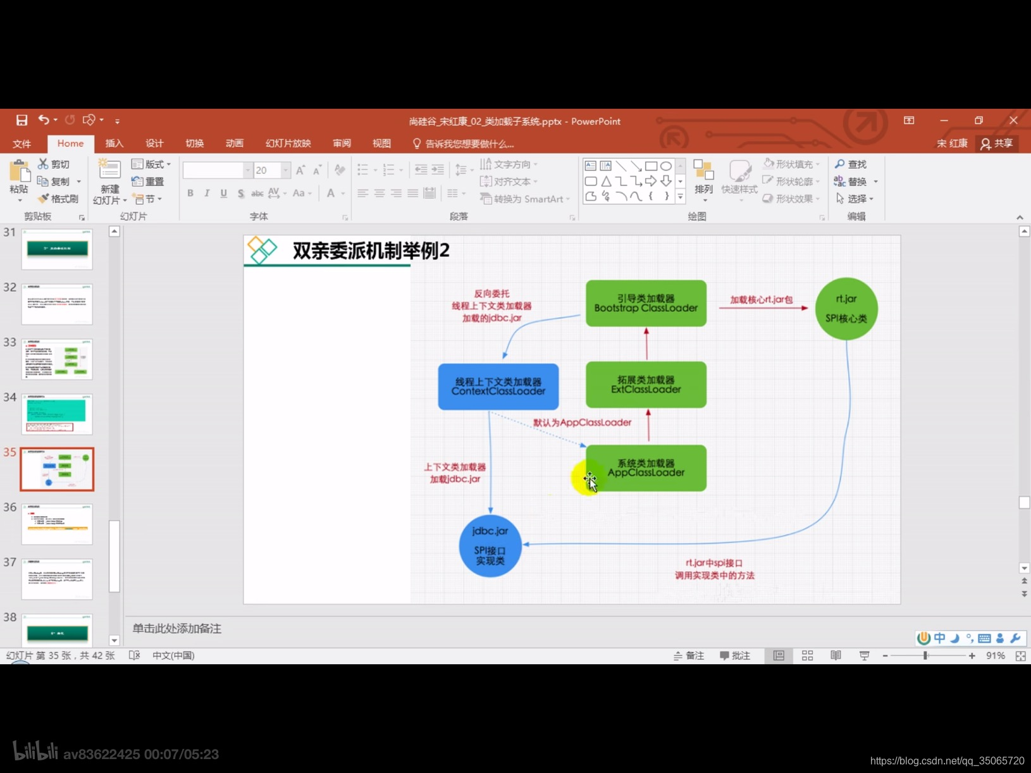1031x773 pixels.
Task: Align text left
Action: pyautogui.click(x=362, y=193)
